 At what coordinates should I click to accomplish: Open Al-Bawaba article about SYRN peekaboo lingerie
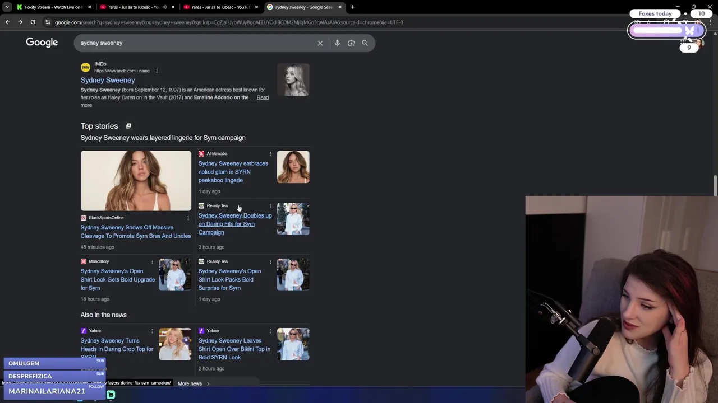233,172
